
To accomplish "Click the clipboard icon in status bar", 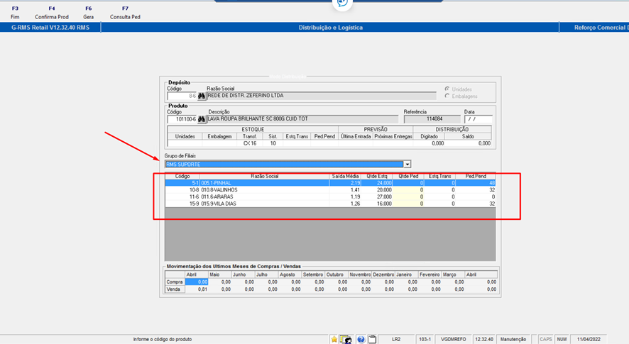I will 372,339.
